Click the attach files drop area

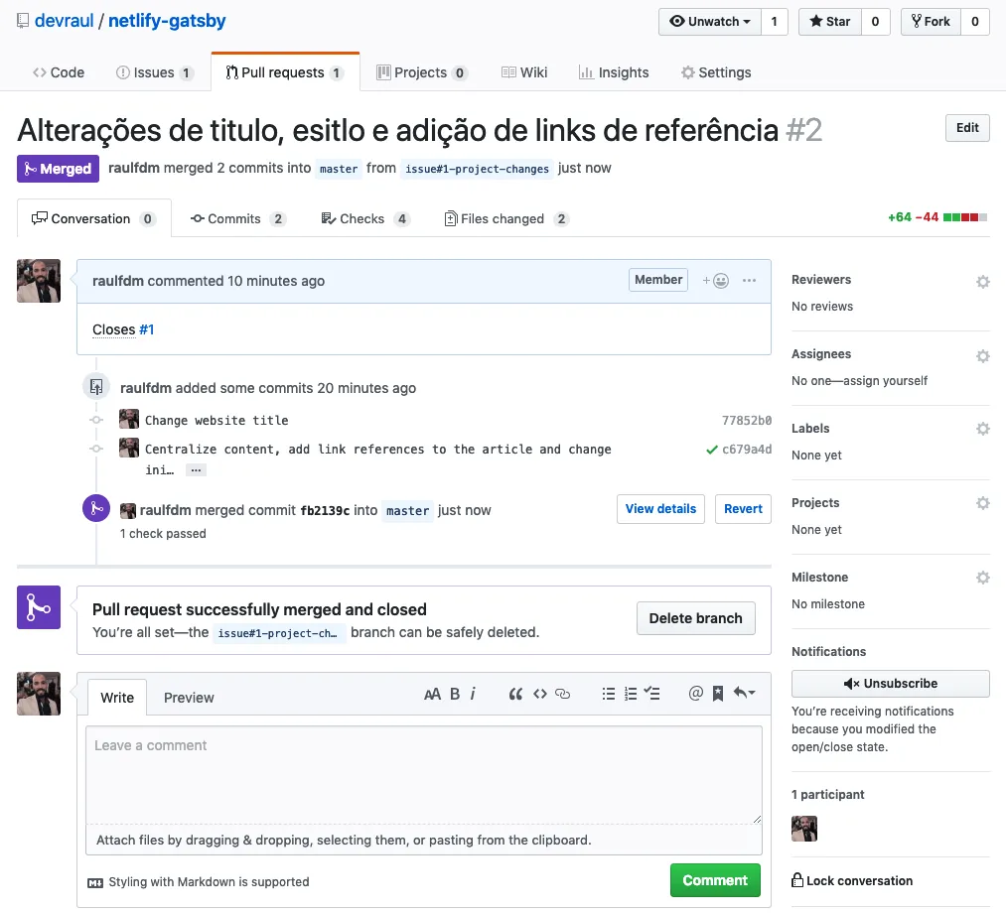tap(423, 840)
